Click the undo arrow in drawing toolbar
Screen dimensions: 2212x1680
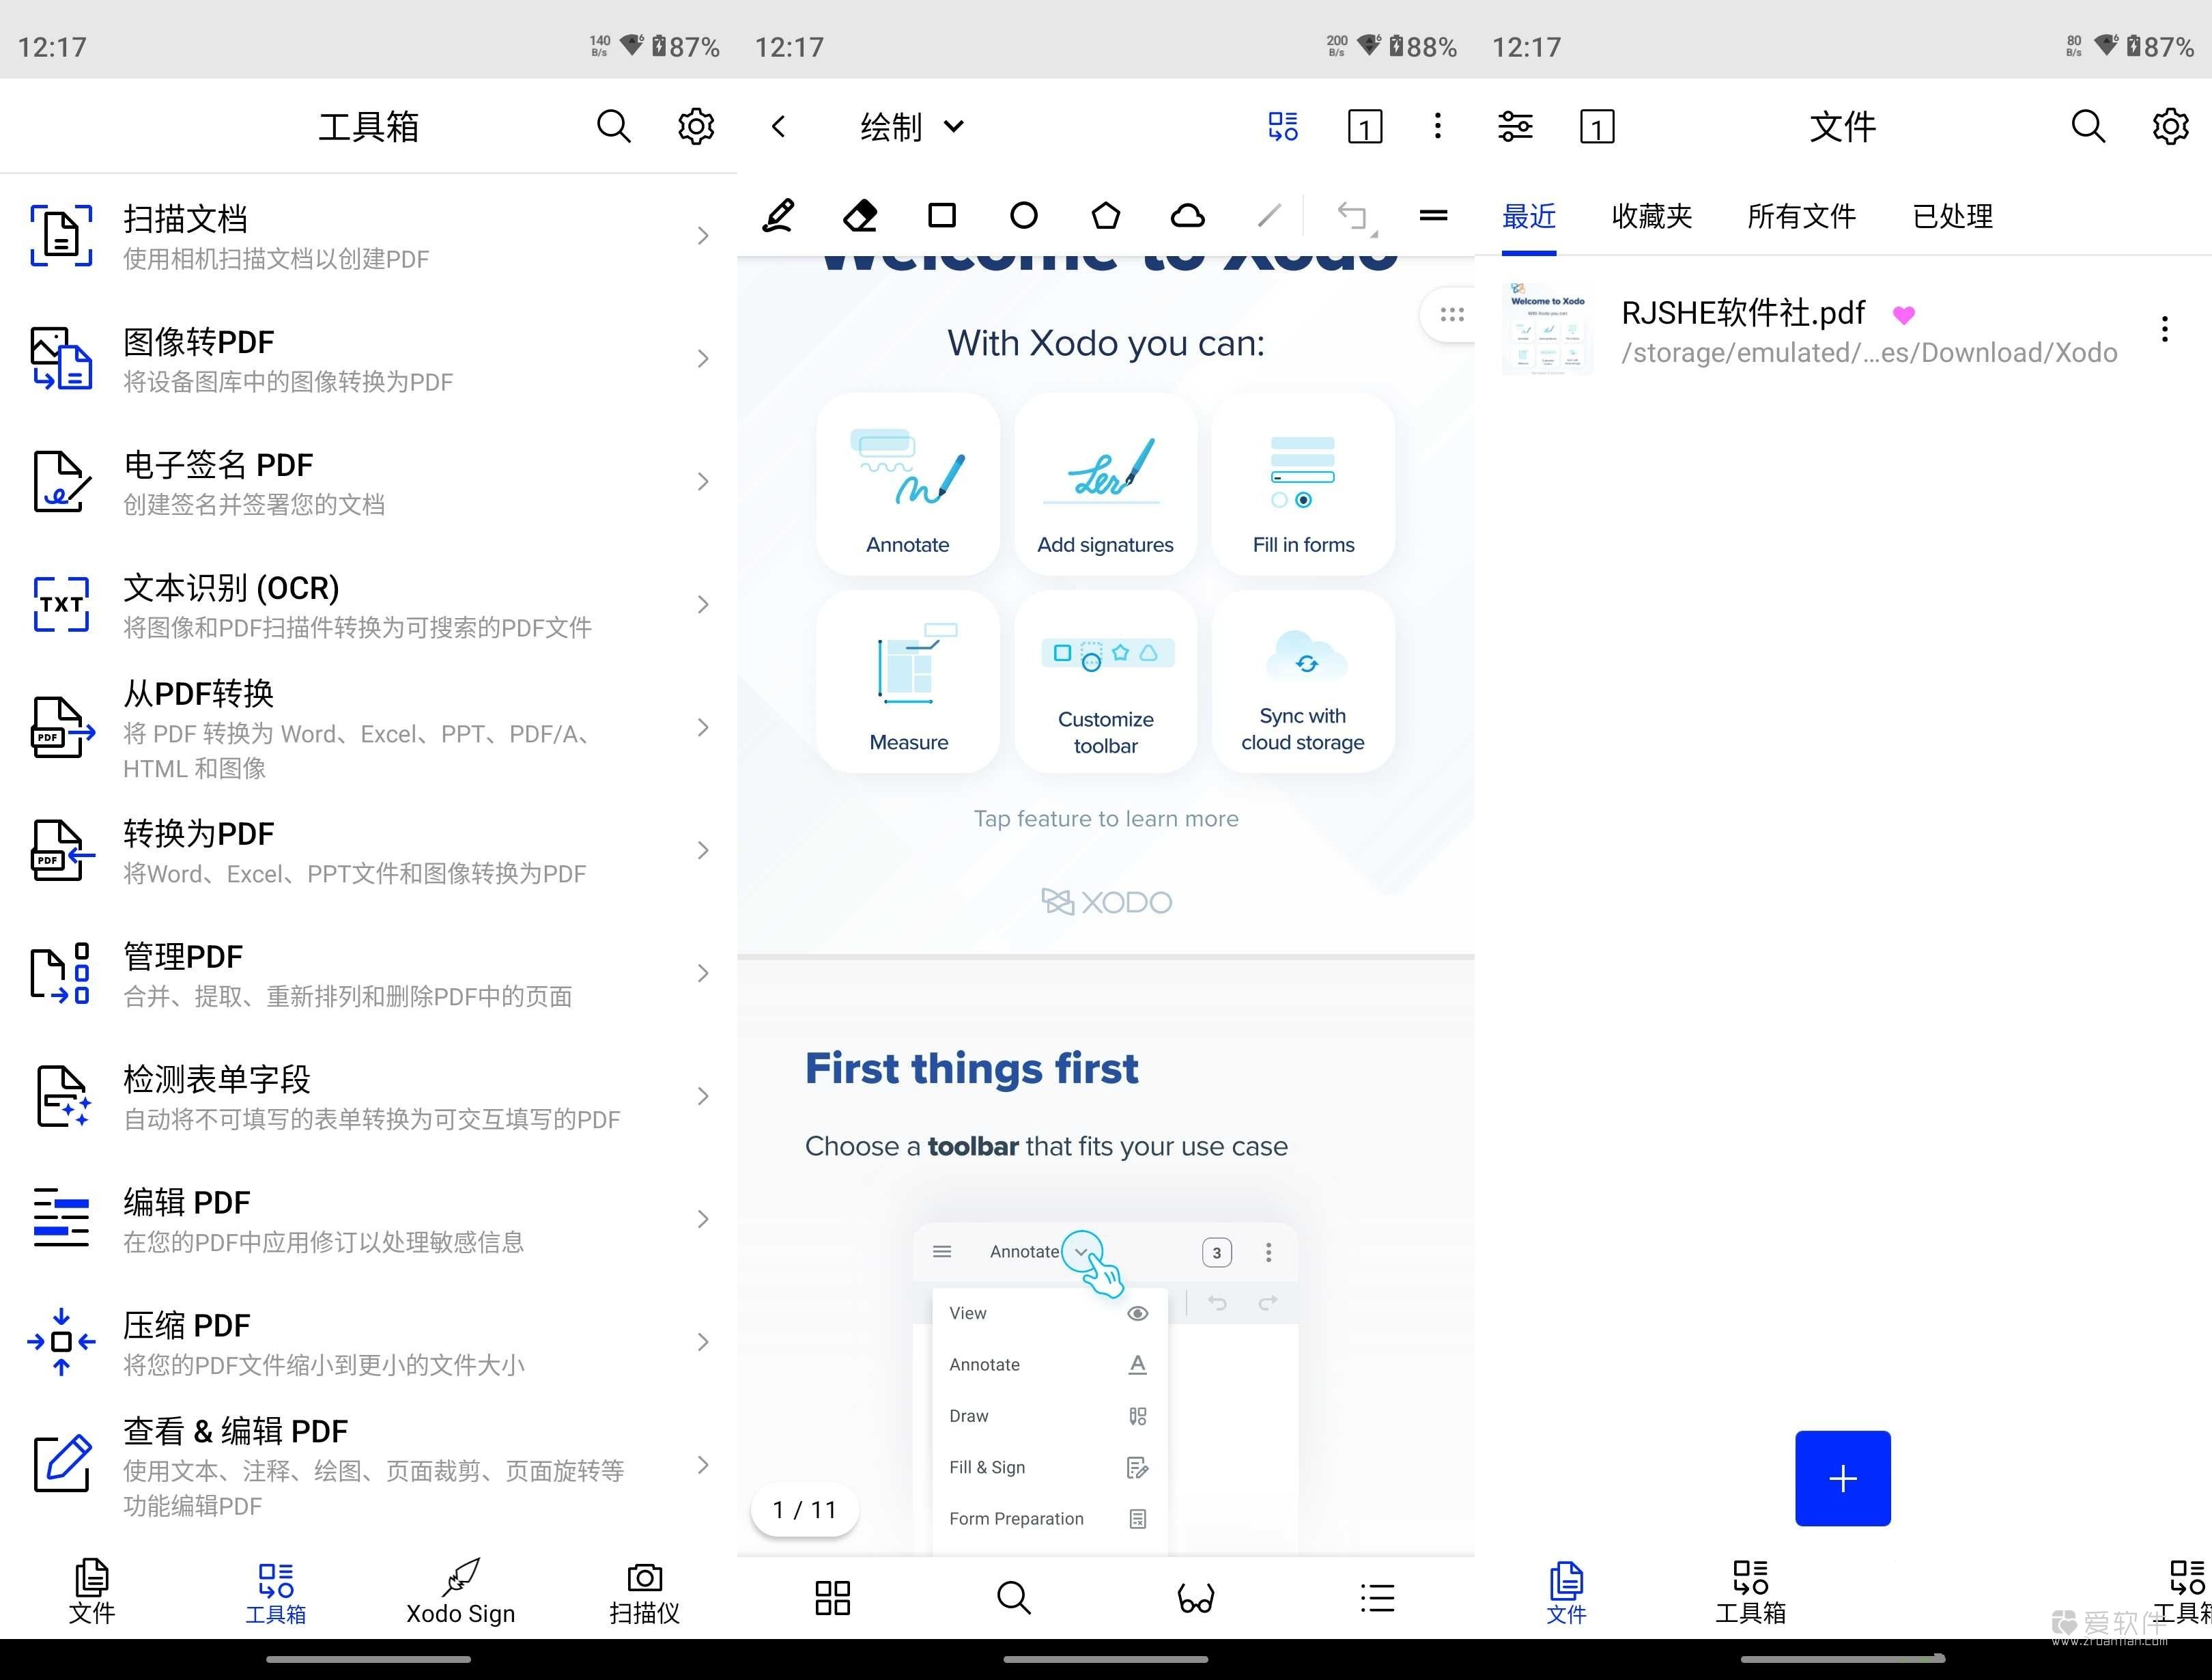click(1354, 216)
